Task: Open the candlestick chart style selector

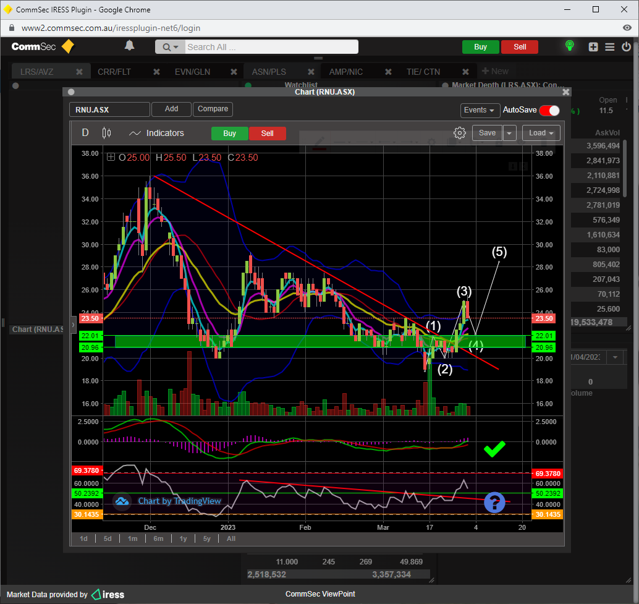Action: (106, 133)
